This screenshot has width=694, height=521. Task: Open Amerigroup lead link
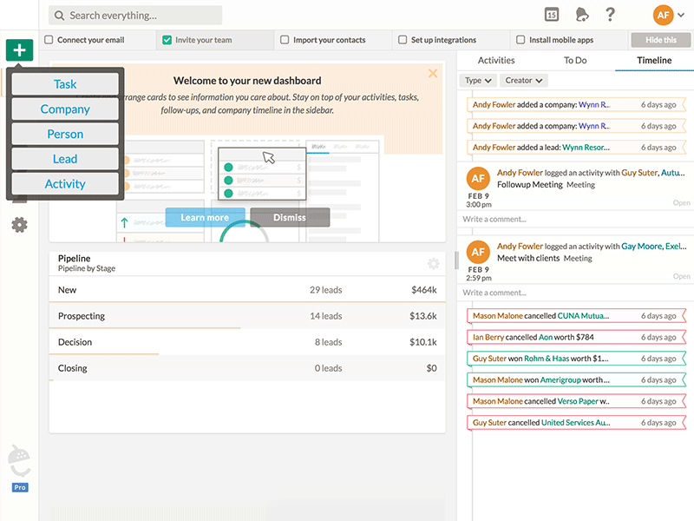(560, 380)
